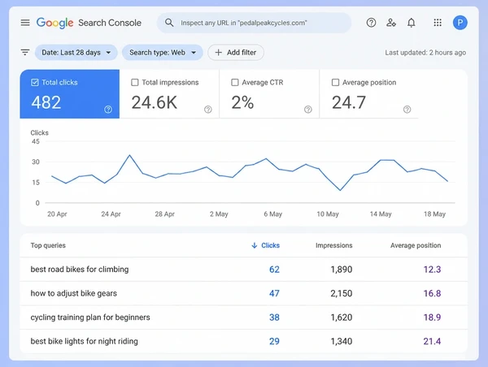Click the 21.4 average position value
Viewport: 488px width, 367px height.
coord(432,341)
